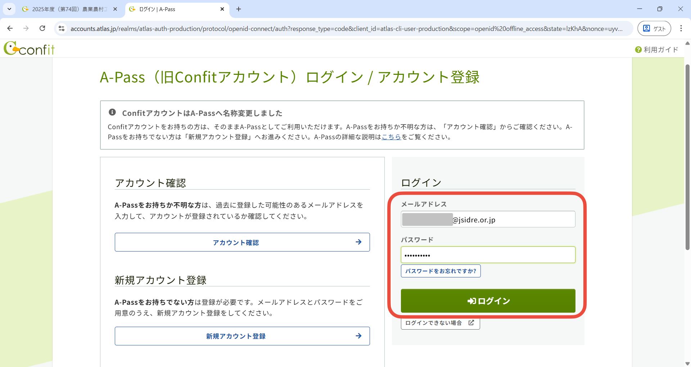Follow the こちら link
The width and height of the screenshot is (691, 367).
(x=391, y=137)
